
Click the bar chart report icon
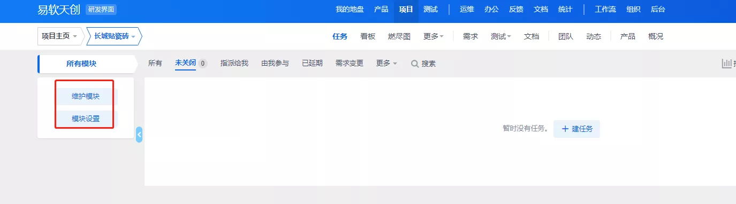(x=727, y=64)
